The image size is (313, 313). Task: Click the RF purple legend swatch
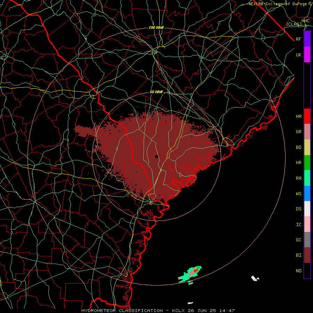click(x=307, y=39)
